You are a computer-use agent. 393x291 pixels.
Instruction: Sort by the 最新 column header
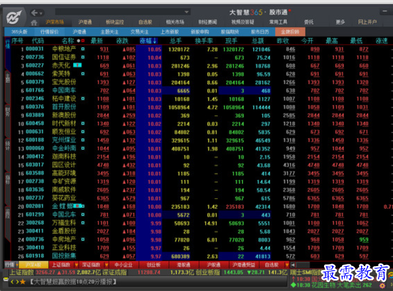point(96,41)
